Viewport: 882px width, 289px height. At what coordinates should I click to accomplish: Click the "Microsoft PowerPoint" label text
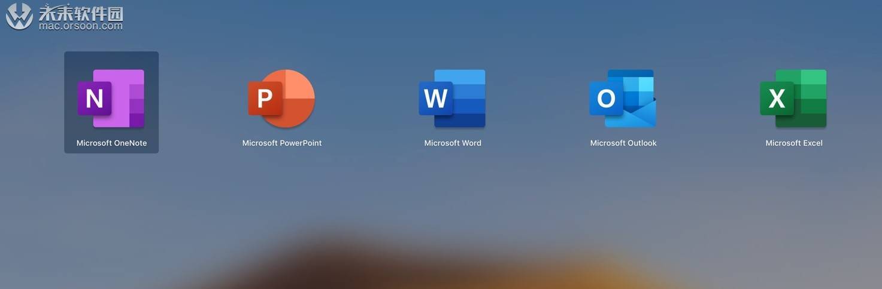click(282, 143)
